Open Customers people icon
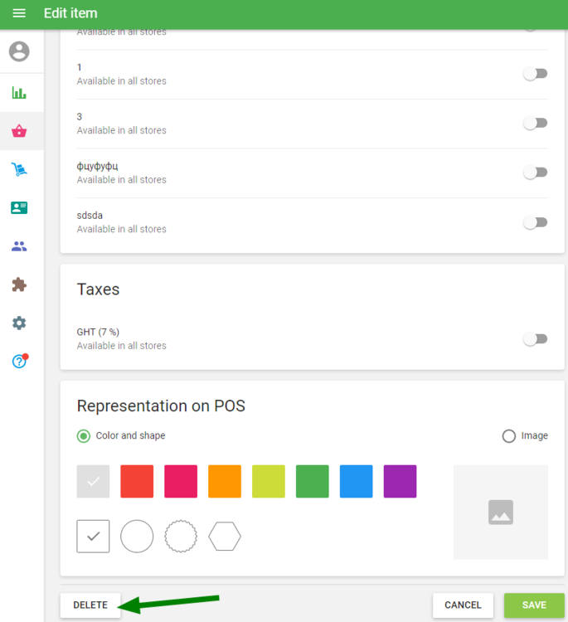Viewport: 568px width, 622px height. click(x=19, y=246)
